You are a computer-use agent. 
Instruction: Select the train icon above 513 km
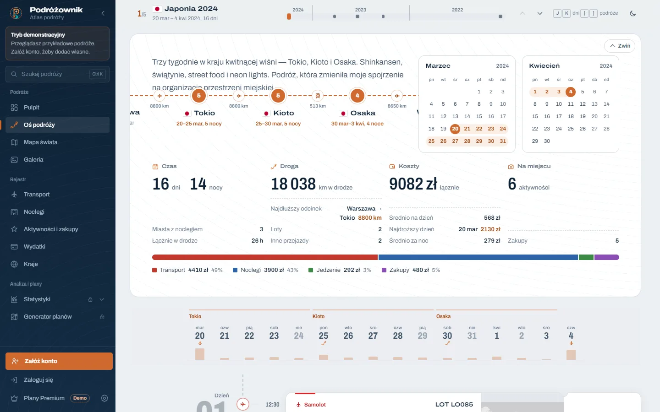(x=318, y=96)
